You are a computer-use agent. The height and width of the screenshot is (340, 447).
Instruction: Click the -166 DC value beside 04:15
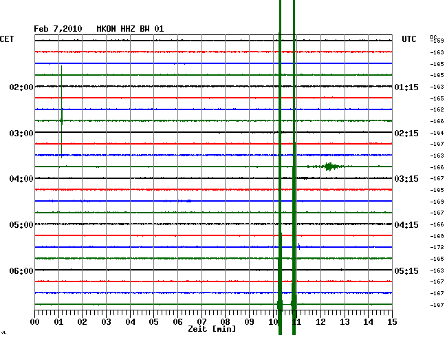[x=437, y=224]
